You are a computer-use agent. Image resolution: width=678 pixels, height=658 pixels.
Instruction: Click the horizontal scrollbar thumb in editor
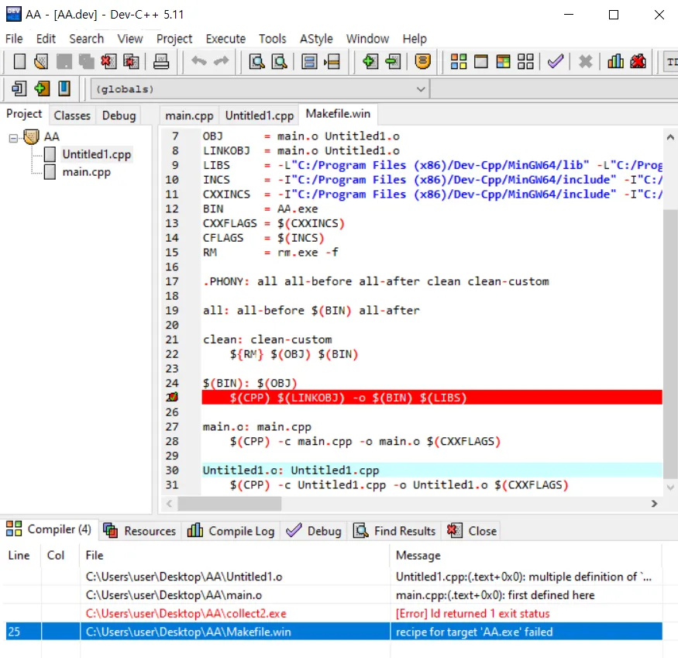coord(229,504)
